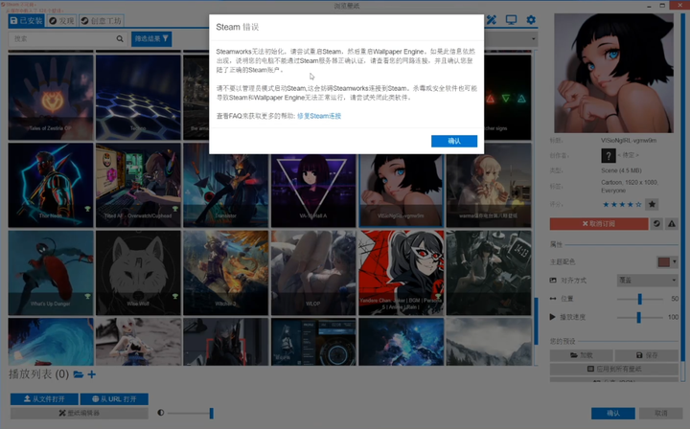Select the Tilted AF Overwatch/Cuphead wallpaper
This screenshot has height=429, width=690.
pos(138,185)
